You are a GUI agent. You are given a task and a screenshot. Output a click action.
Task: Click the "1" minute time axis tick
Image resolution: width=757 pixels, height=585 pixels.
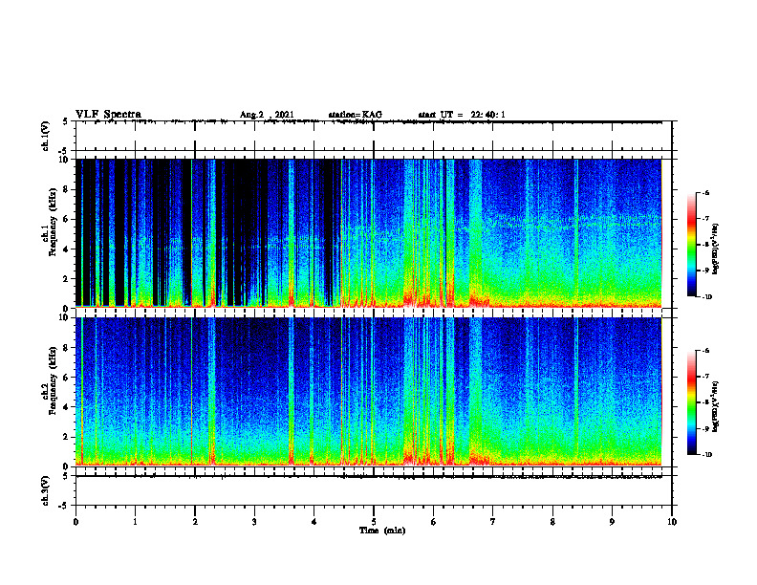(x=135, y=522)
